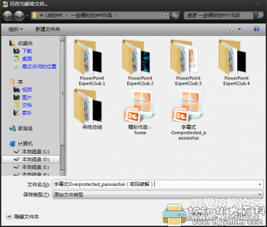The image size is (267, 227).
Task: Select 计算机 in the navigation pane
Action: point(25,144)
